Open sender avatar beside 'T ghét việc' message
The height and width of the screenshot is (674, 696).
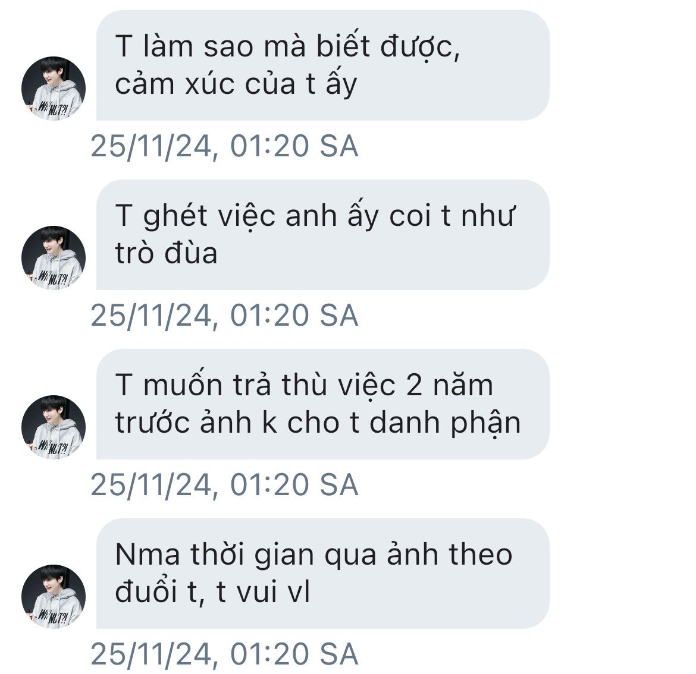click(54, 257)
